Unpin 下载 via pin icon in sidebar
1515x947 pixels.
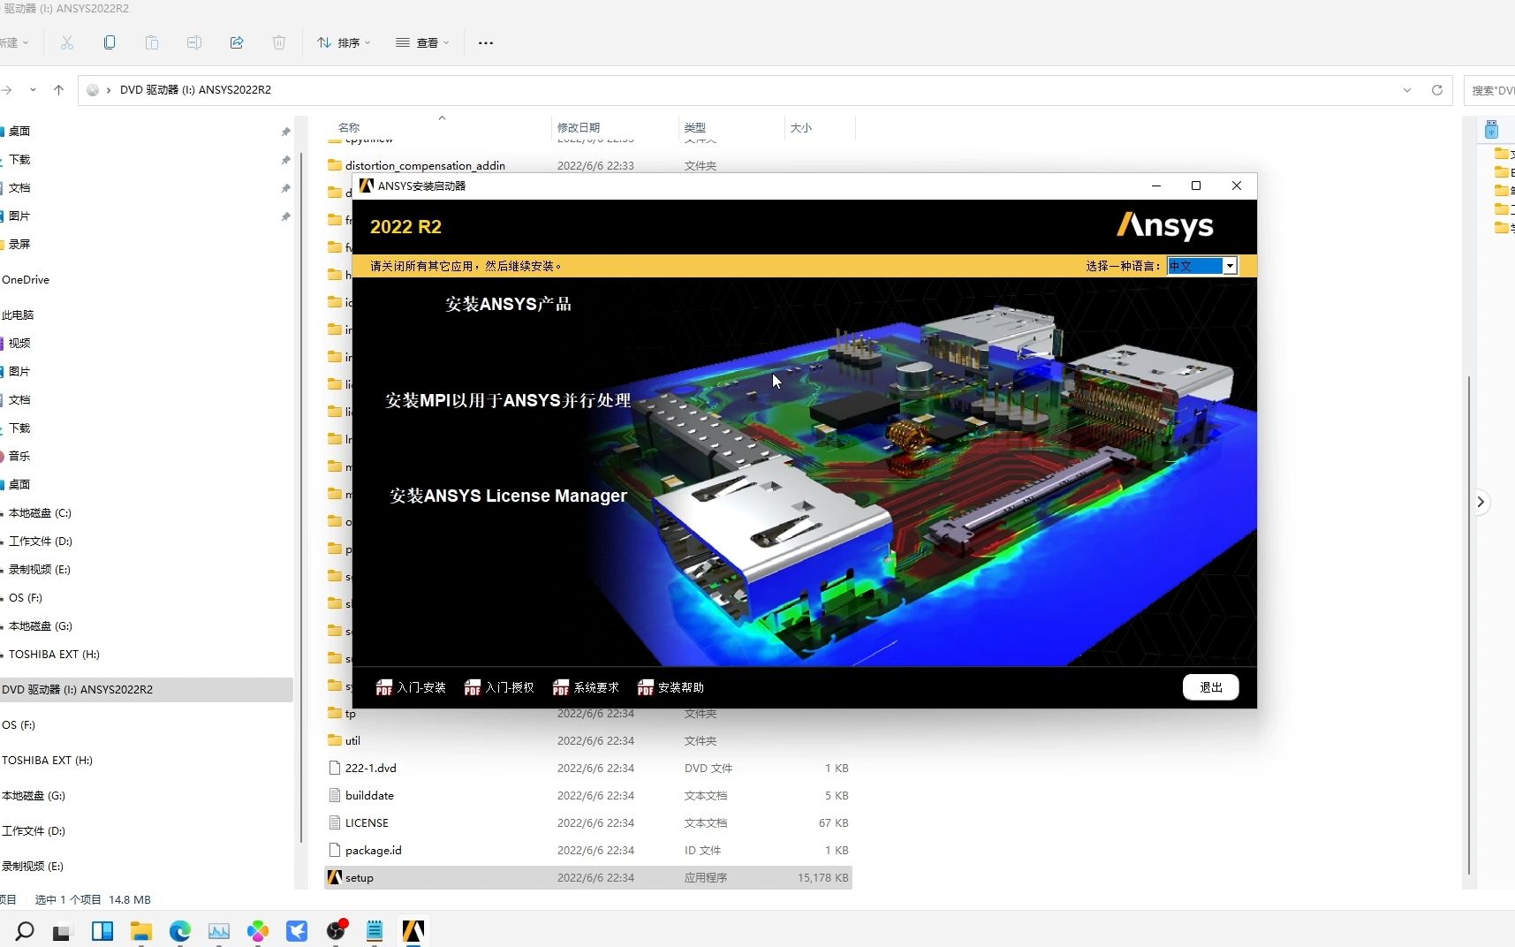point(285,160)
